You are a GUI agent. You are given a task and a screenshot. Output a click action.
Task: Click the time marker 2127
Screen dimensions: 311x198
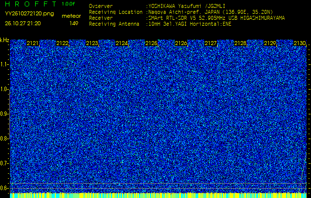point(211,43)
